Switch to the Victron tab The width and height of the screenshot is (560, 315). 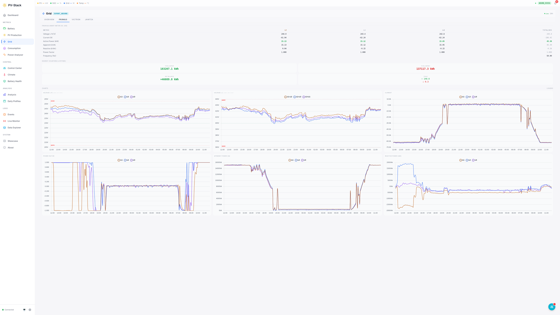point(76,19)
